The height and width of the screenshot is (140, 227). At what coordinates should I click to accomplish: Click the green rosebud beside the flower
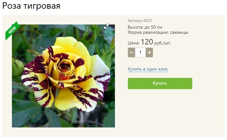click(x=18, y=68)
